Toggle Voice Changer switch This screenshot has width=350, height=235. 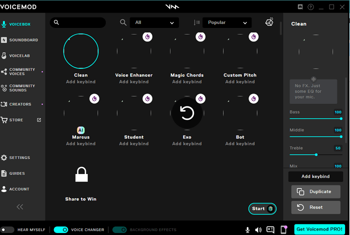tap(60, 229)
